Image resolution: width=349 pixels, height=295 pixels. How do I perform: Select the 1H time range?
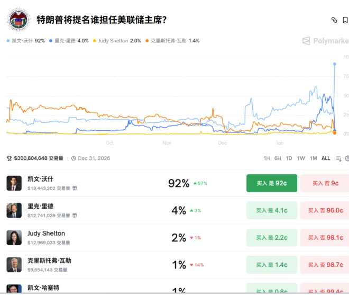coord(267,158)
